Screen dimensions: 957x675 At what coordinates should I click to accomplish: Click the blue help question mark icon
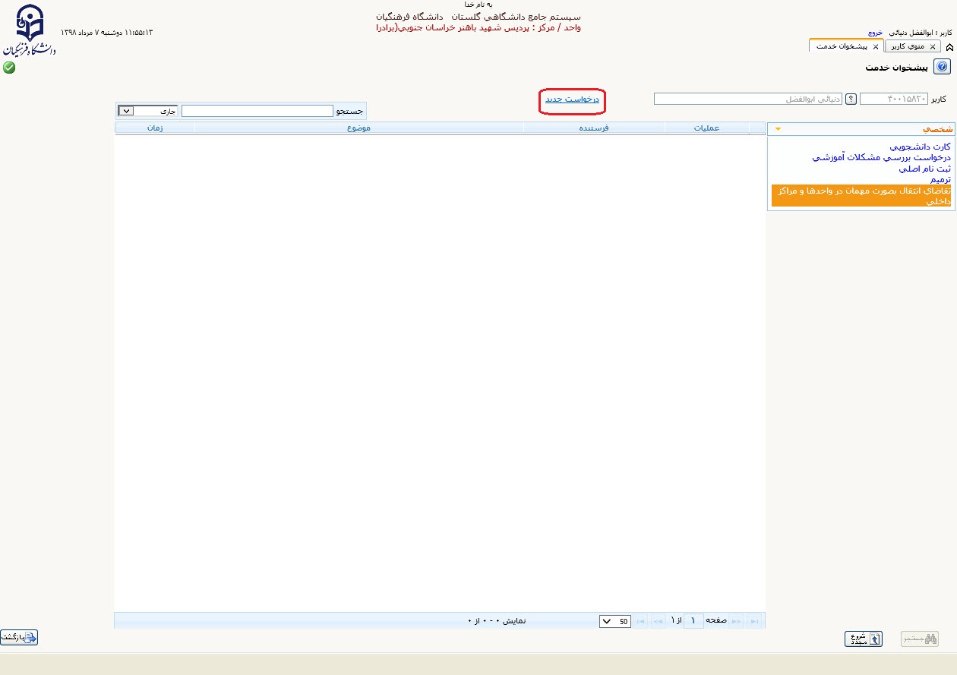[942, 68]
